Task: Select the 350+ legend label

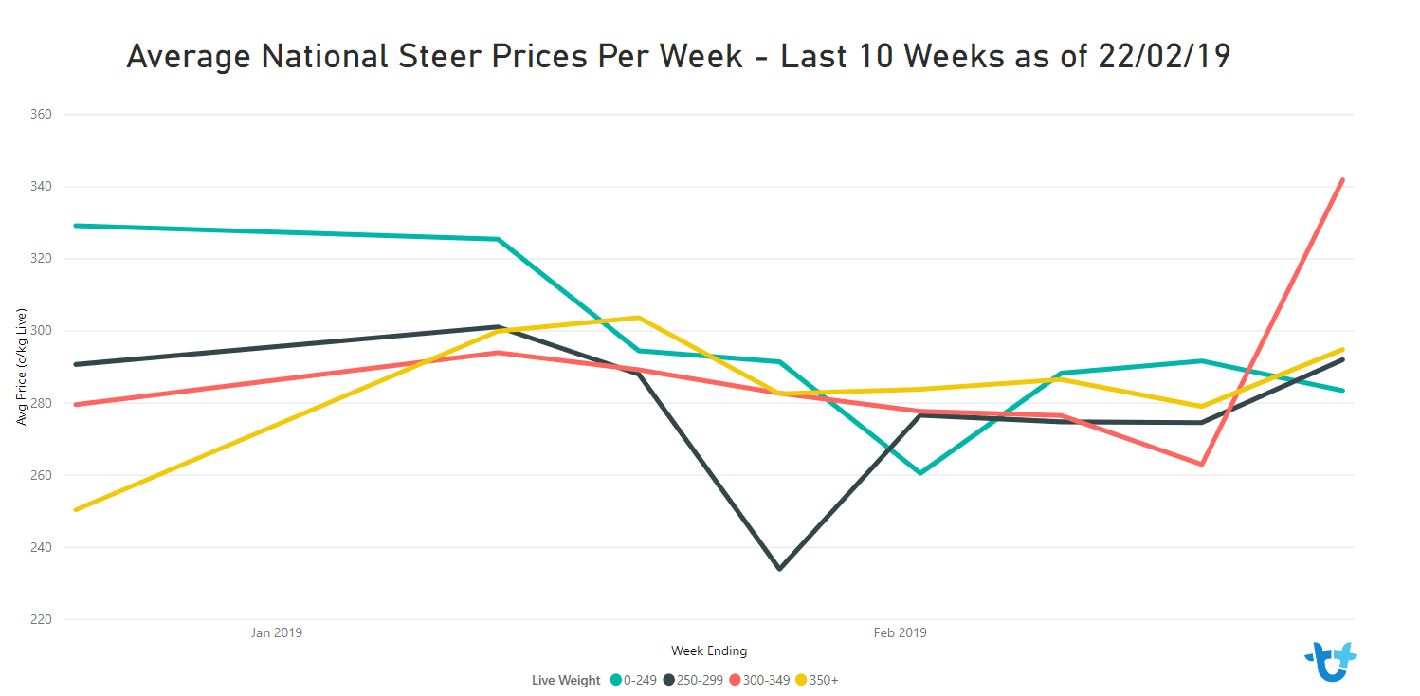Action: [x=824, y=680]
